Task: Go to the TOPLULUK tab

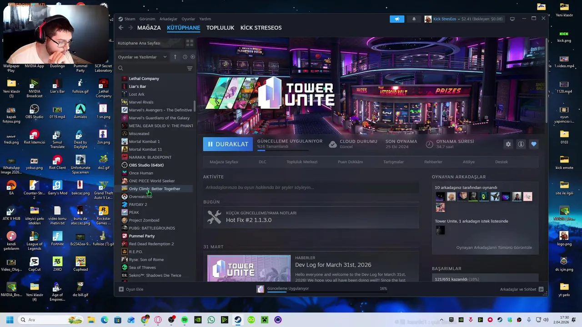Action: point(220,28)
